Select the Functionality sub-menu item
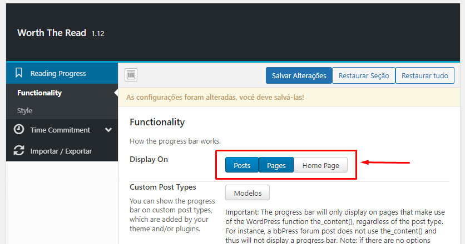The width and height of the screenshot is (465, 244). tap(39, 93)
